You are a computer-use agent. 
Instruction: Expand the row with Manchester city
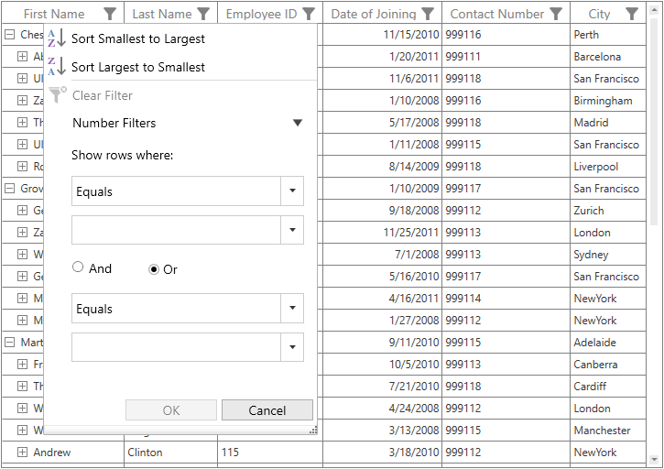[x=23, y=430]
